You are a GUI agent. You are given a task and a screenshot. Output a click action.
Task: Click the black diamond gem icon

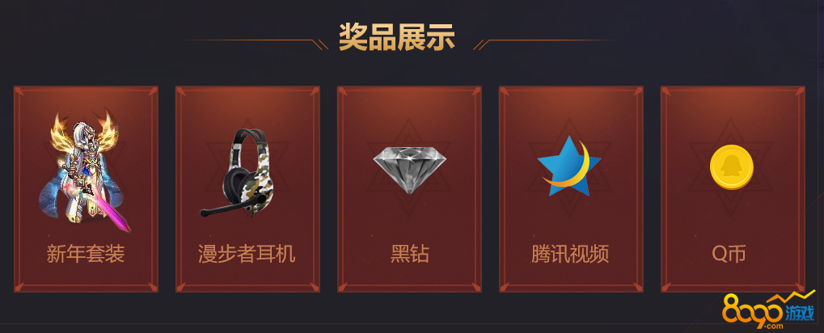point(409,170)
